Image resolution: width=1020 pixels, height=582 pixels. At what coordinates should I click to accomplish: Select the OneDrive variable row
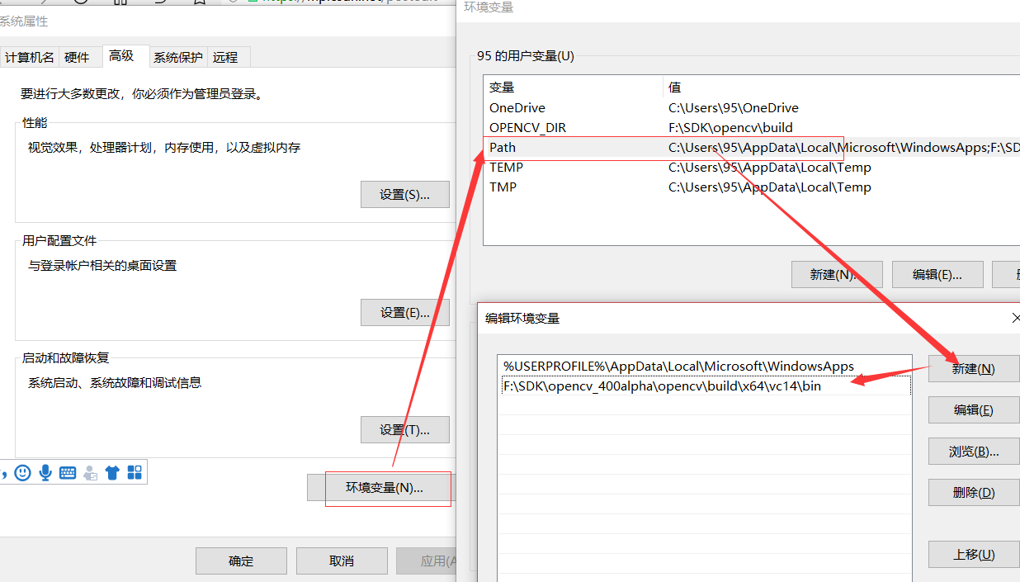tap(752, 108)
